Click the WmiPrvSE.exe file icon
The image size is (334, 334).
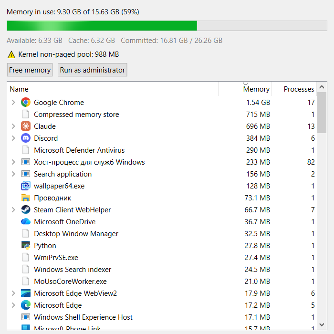[x=26, y=258]
